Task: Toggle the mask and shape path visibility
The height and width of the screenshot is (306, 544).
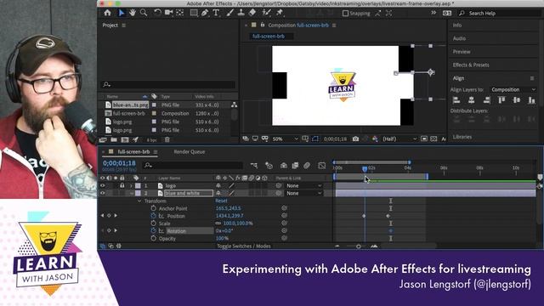Action: (315, 139)
